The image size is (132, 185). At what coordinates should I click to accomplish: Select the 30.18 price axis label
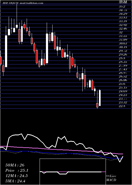(123, 47)
